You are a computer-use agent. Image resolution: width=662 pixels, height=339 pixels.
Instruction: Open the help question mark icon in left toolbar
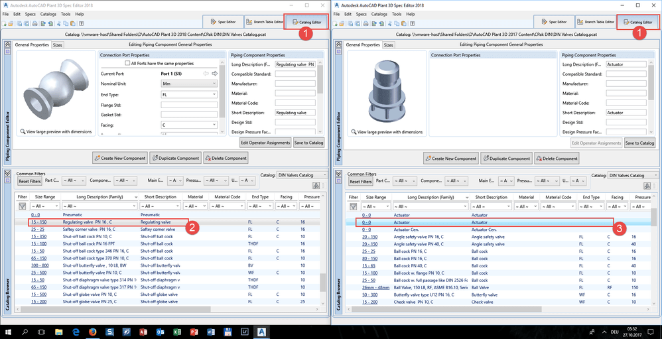point(81,23)
